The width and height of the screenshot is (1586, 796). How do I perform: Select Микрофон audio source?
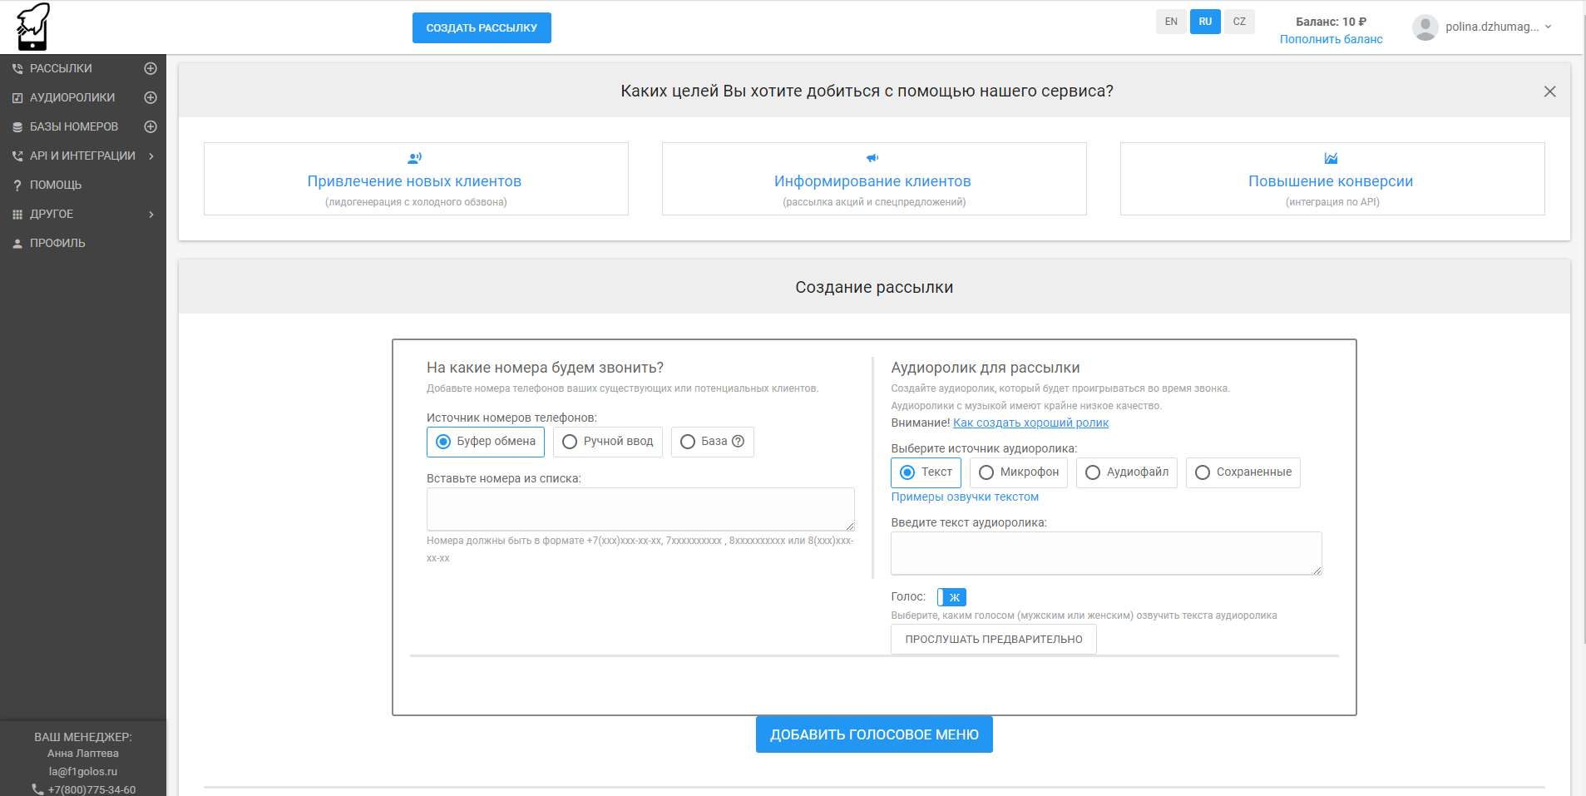(x=1019, y=472)
